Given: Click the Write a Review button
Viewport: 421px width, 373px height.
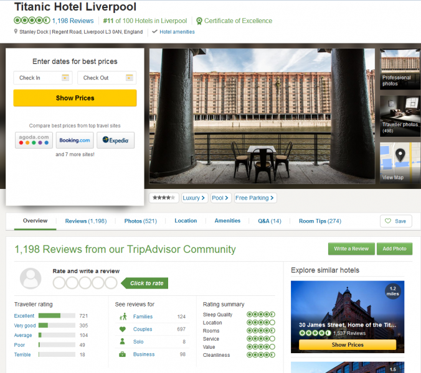Looking at the screenshot, I should tap(351, 249).
